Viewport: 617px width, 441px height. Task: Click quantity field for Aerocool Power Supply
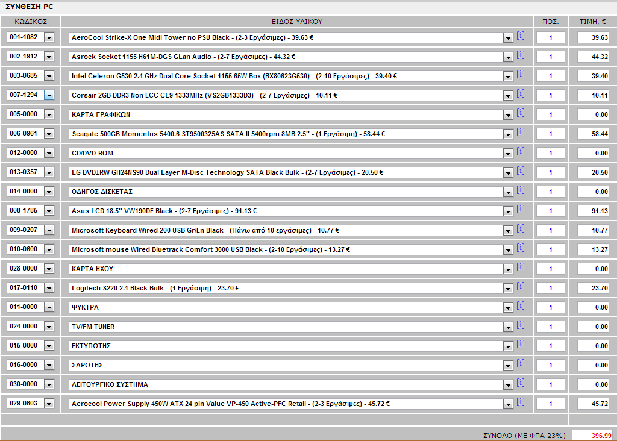pos(551,404)
